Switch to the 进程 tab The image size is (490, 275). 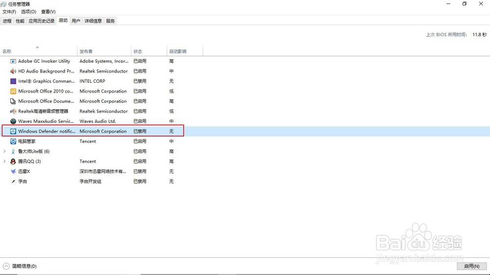coord(7,21)
